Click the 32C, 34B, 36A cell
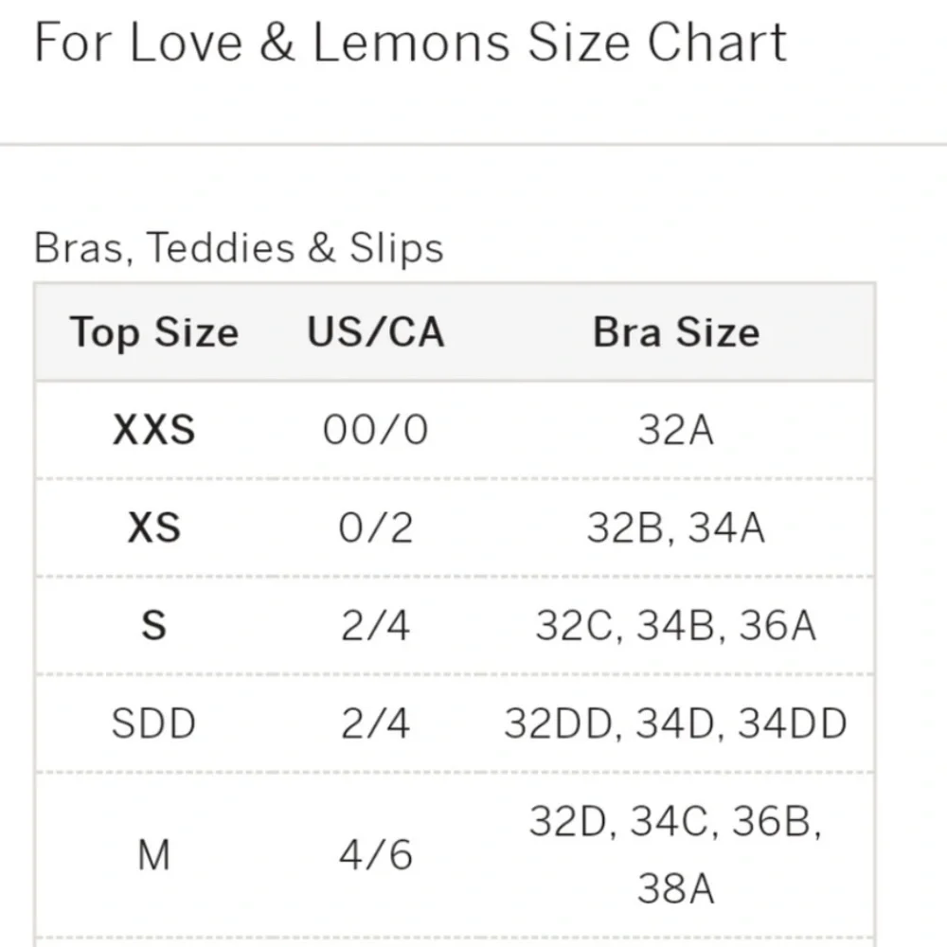 pyautogui.click(x=676, y=625)
